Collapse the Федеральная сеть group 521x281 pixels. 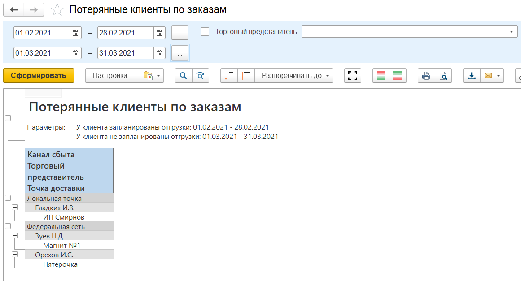tap(8, 226)
